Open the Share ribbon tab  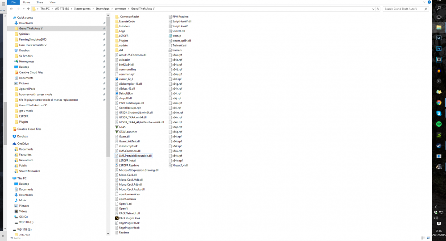(x=40, y=2)
